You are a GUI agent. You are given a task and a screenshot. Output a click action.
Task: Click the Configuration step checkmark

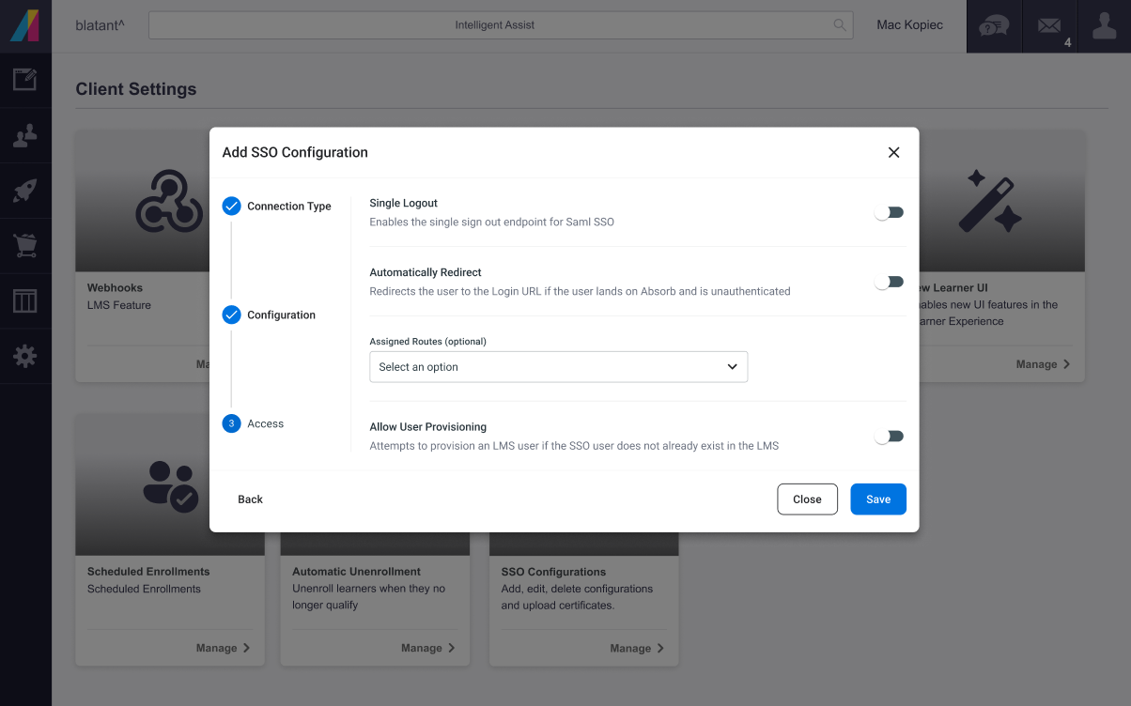[231, 315]
